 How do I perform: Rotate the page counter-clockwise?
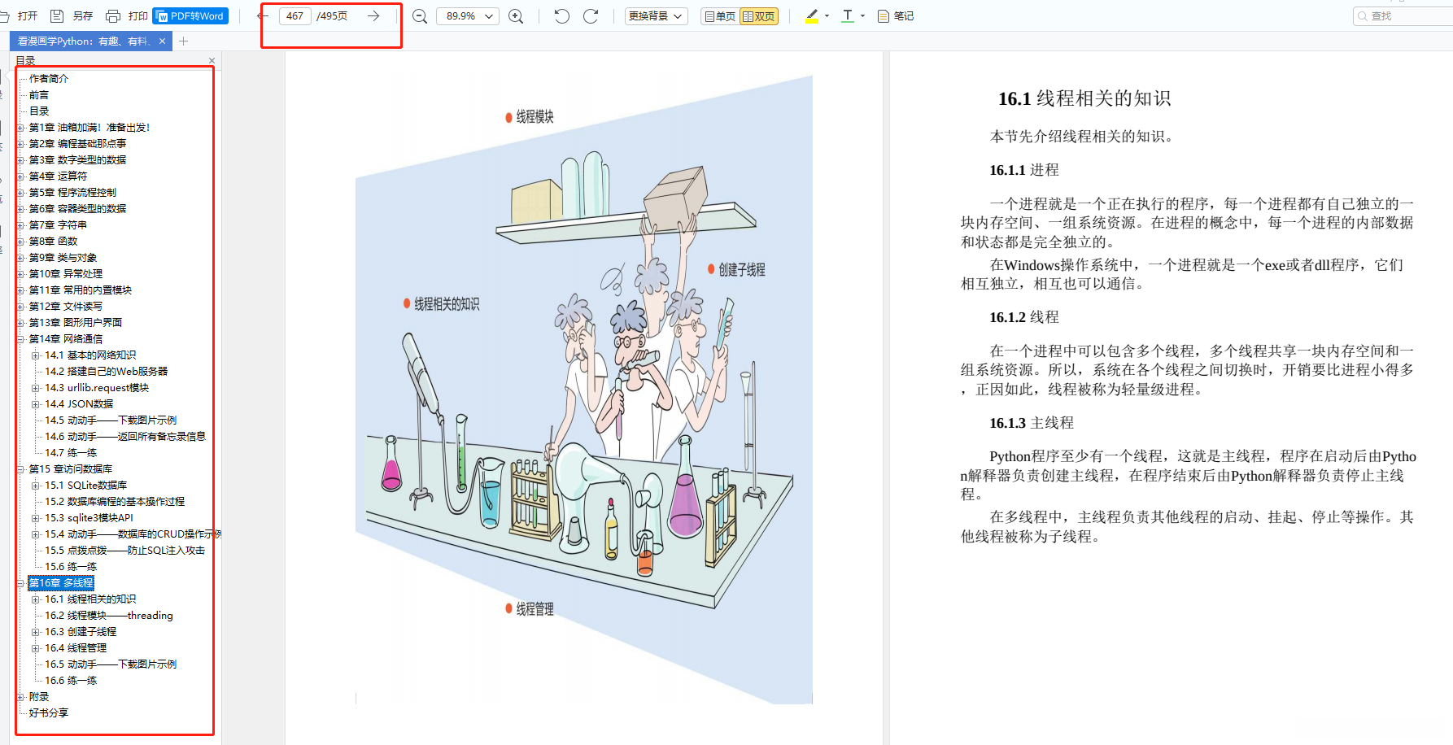(561, 16)
